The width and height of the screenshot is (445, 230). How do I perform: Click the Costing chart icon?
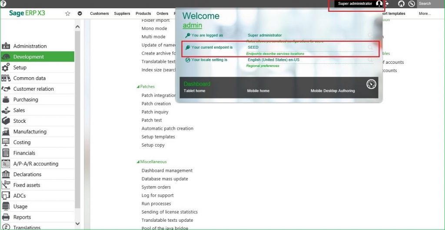coord(6,142)
